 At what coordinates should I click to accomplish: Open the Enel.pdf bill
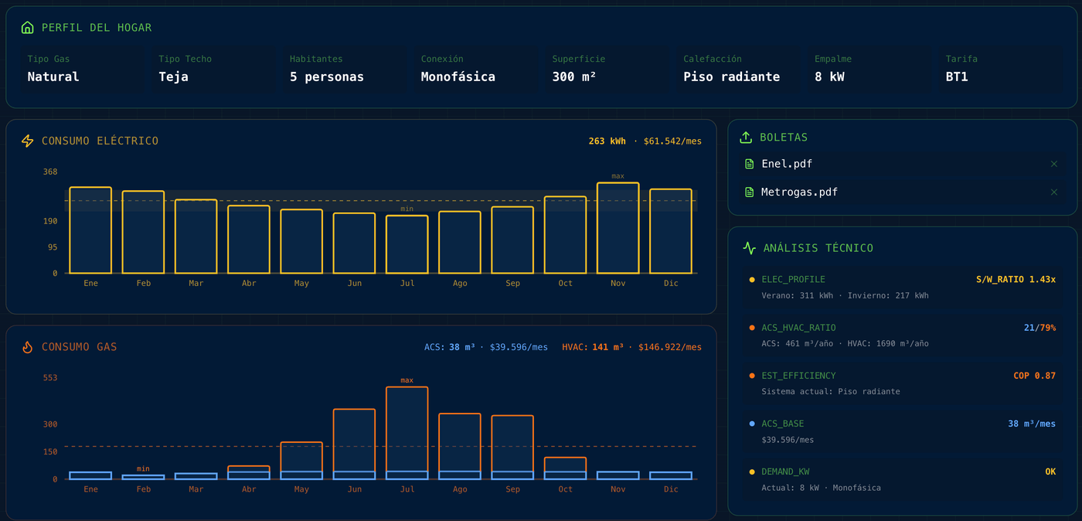[787, 164]
